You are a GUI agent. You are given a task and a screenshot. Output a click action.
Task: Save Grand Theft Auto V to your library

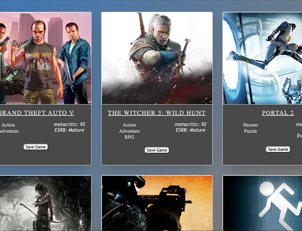[x=36, y=147]
